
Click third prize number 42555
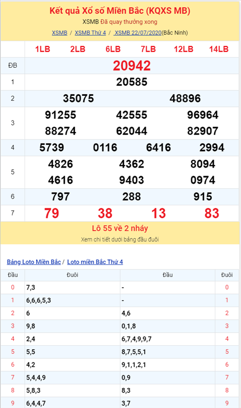[132, 115]
